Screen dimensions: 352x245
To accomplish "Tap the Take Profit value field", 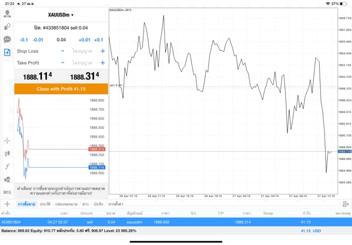I will 82,62.
